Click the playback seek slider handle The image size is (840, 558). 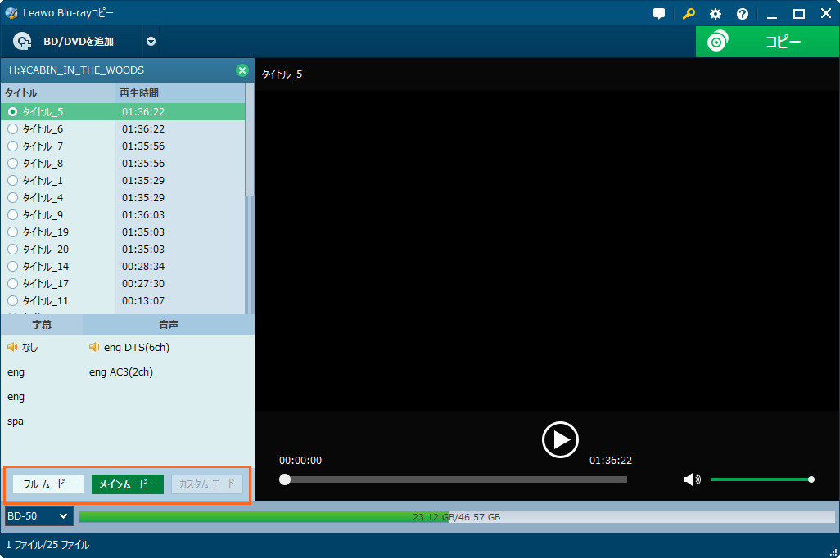point(285,479)
